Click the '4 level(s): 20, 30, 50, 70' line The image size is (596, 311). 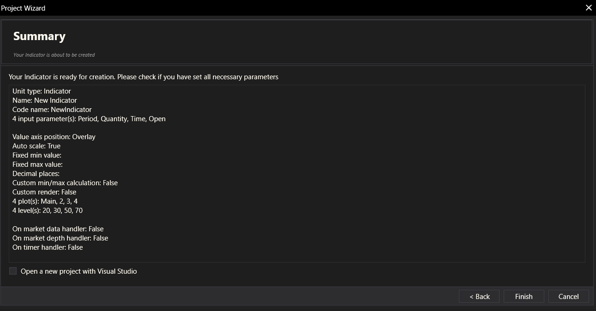tap(48, 211)
